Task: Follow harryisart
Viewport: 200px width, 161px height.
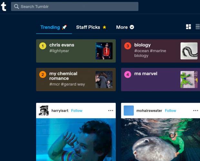Action: click(x=77, y=110)
